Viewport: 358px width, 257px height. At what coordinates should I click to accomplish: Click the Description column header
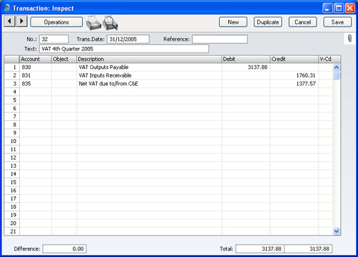[149, 59]
